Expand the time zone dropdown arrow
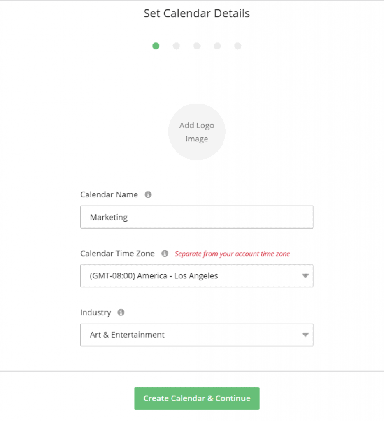Viewport: 384px width, 421px height. pos(305,276)
